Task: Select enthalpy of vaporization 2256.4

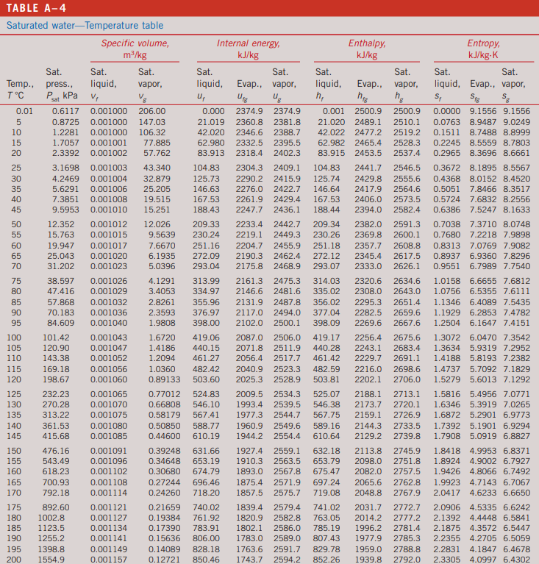Action: tap(368, 338)
